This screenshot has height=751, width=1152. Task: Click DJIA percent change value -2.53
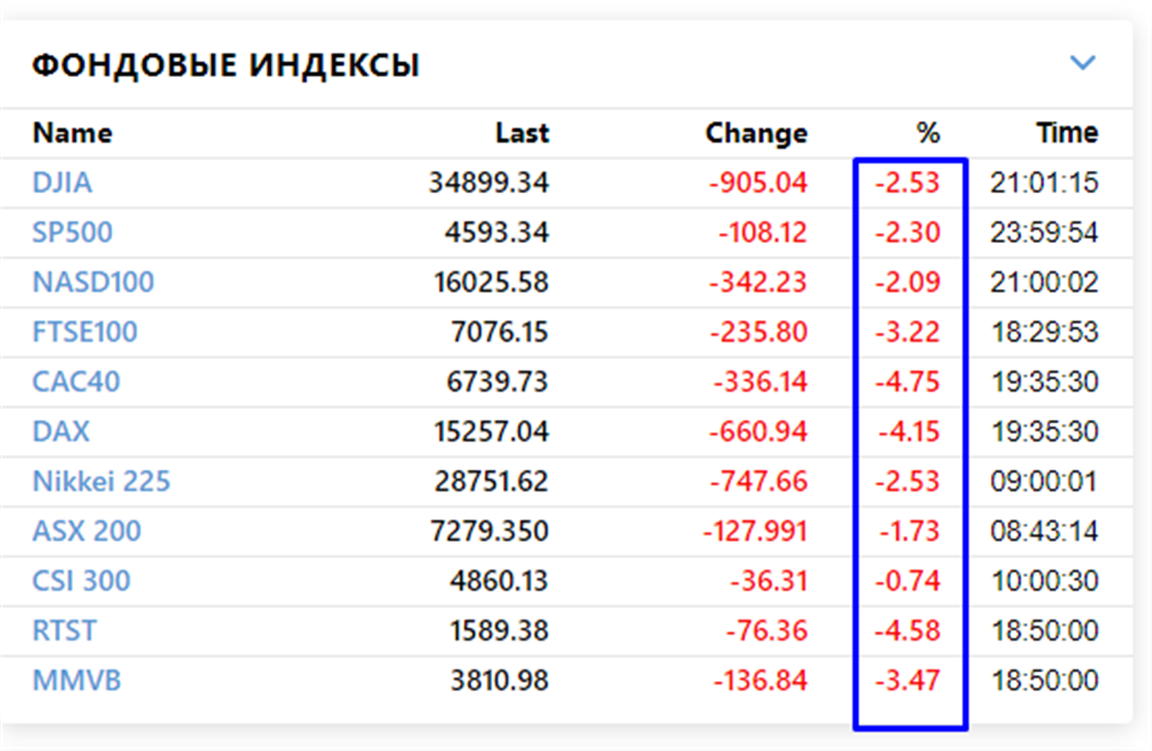coord(909,182)
